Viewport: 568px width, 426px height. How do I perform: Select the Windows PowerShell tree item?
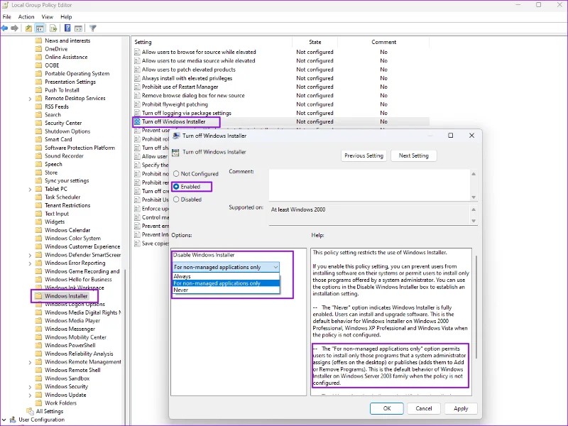point(70,346)
